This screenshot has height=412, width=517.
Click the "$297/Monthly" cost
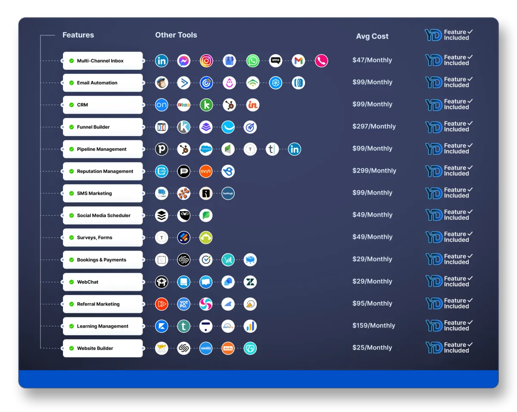point(374,127)
